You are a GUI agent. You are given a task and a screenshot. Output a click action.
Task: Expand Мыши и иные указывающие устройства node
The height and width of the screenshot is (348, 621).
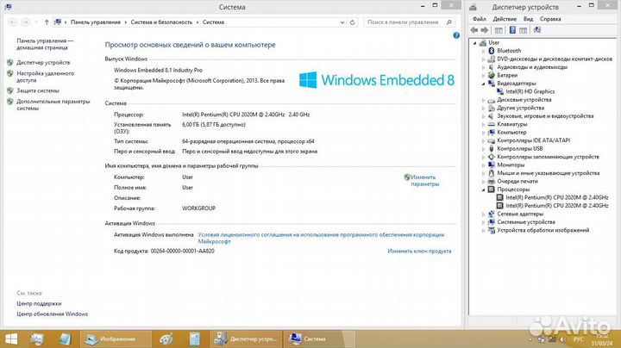(484, 174)
